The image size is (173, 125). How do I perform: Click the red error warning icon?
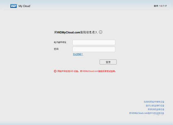pos(55,71)
